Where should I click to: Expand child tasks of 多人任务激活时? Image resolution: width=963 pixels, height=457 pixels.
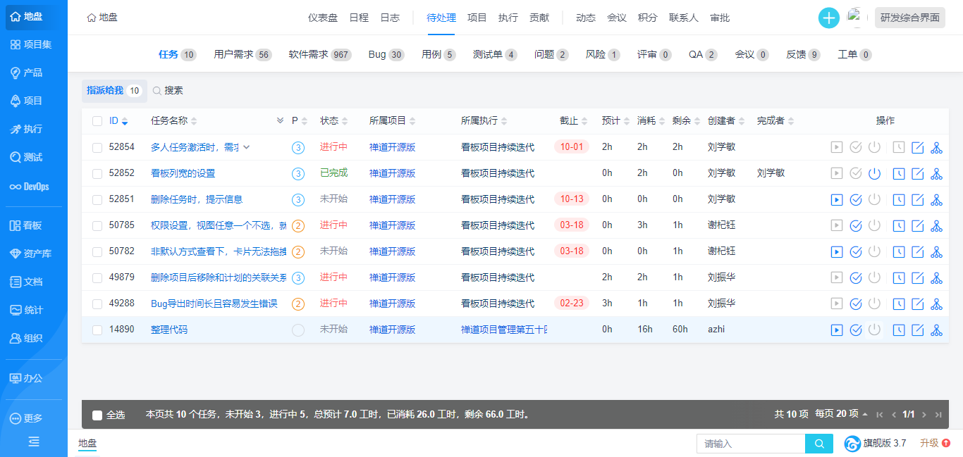[x=246, y=147]
